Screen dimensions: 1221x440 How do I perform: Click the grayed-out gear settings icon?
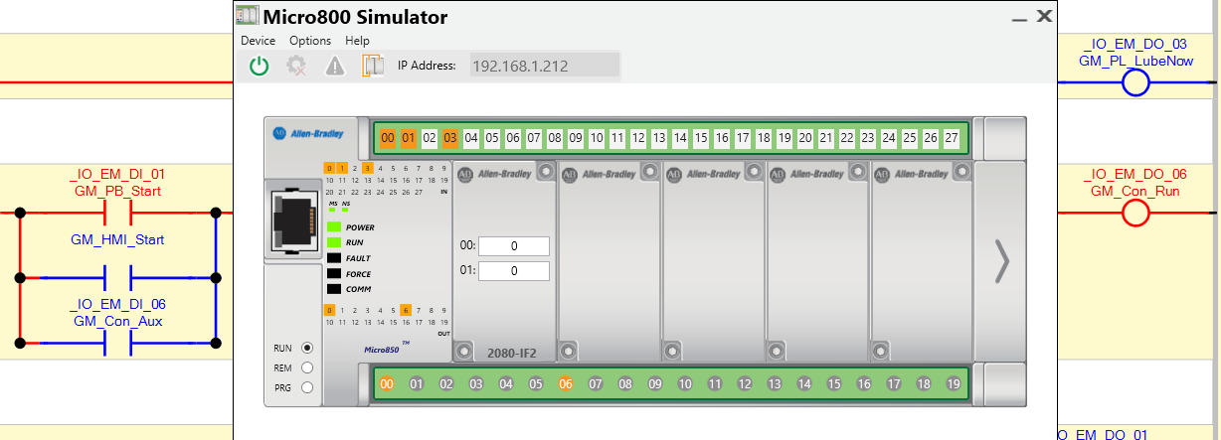pos(295,67)
